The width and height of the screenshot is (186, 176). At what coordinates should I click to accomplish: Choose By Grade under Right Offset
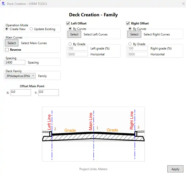(130, 44)
